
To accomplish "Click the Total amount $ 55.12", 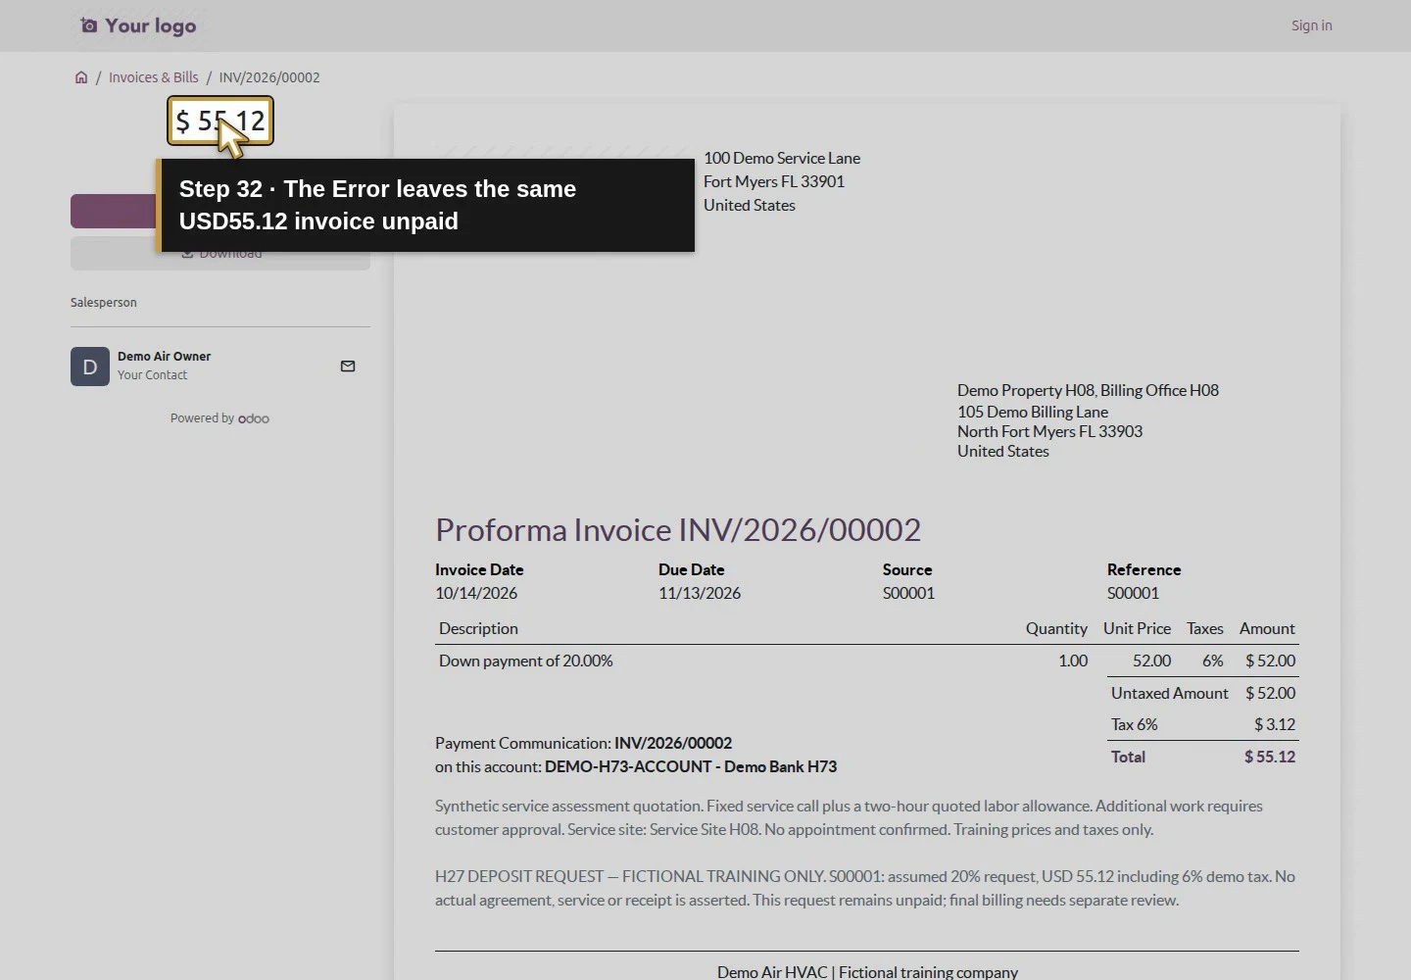I will click(1270, 757).
